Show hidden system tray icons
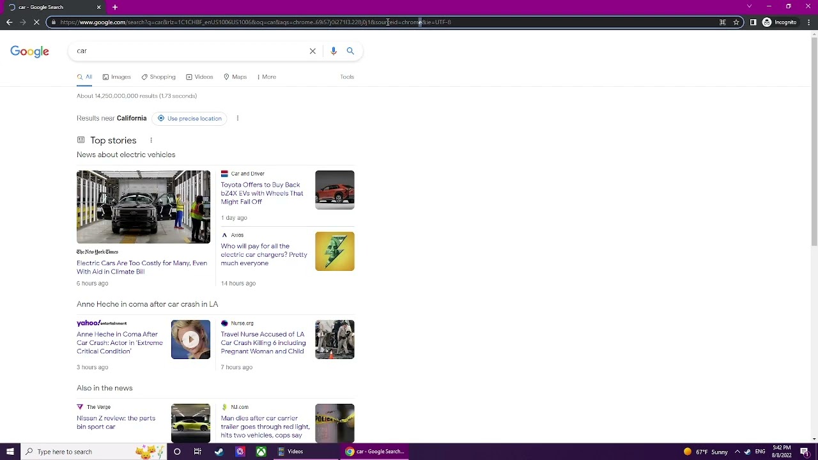Viewport: 818px width, 460px height. click(737, 452)
